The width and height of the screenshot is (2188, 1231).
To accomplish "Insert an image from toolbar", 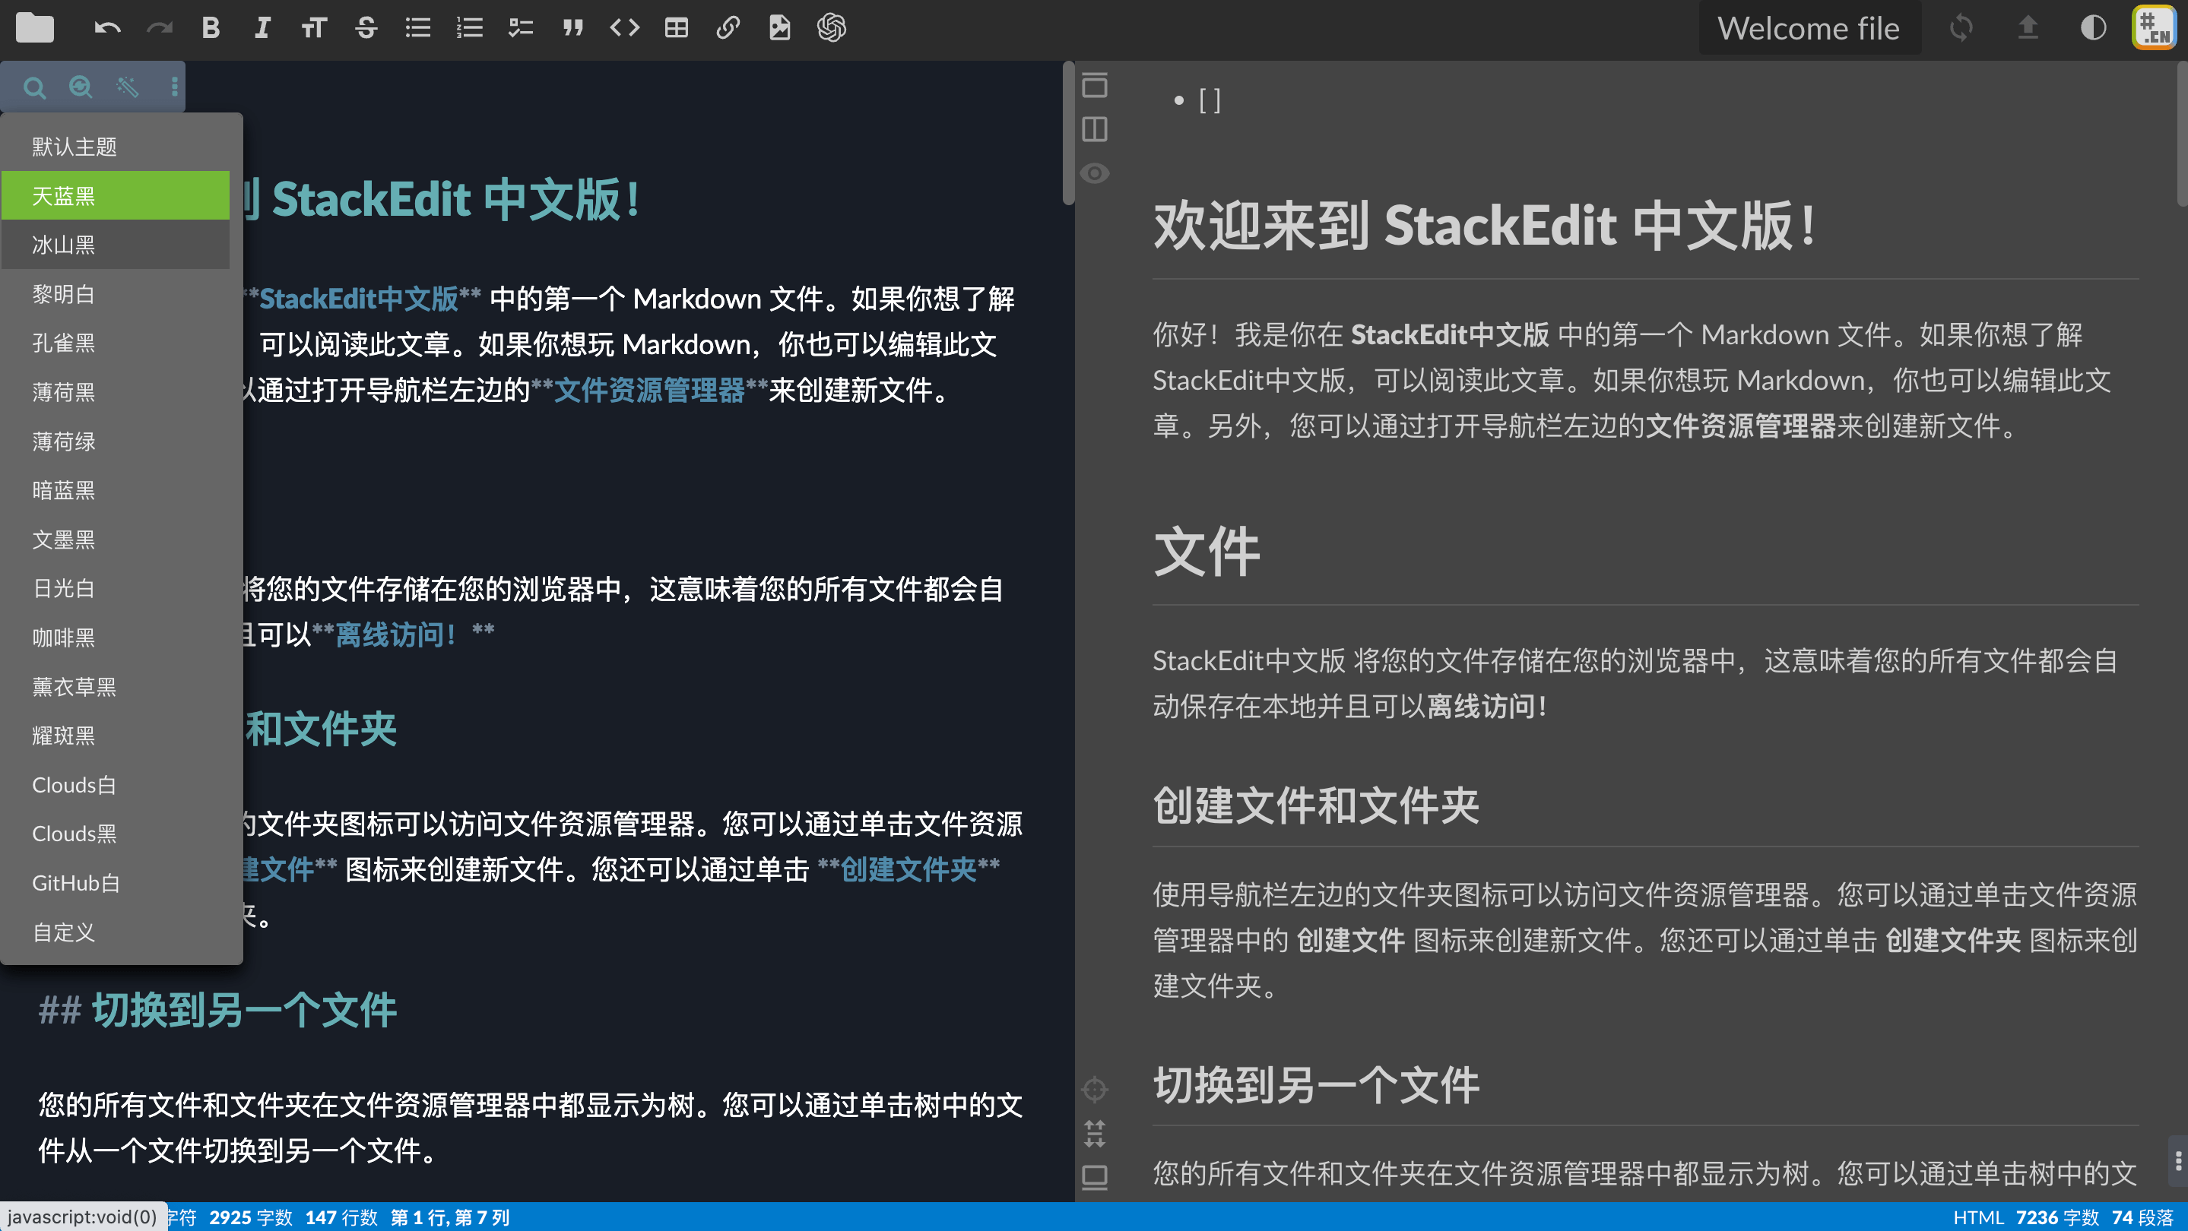I will [x=780, y=28].
